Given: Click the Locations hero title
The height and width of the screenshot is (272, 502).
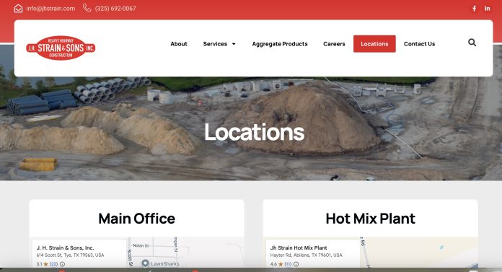Looking at the screenshot, I should point(254,132).
